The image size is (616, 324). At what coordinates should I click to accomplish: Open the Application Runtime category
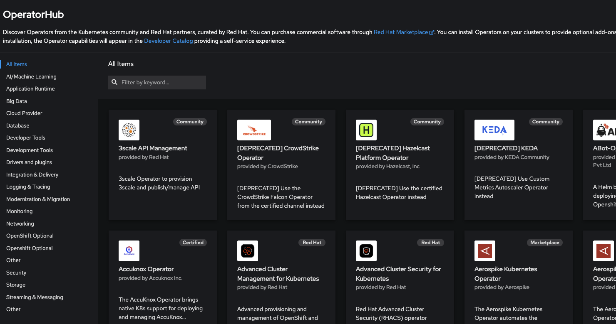(x=30, y=89)
